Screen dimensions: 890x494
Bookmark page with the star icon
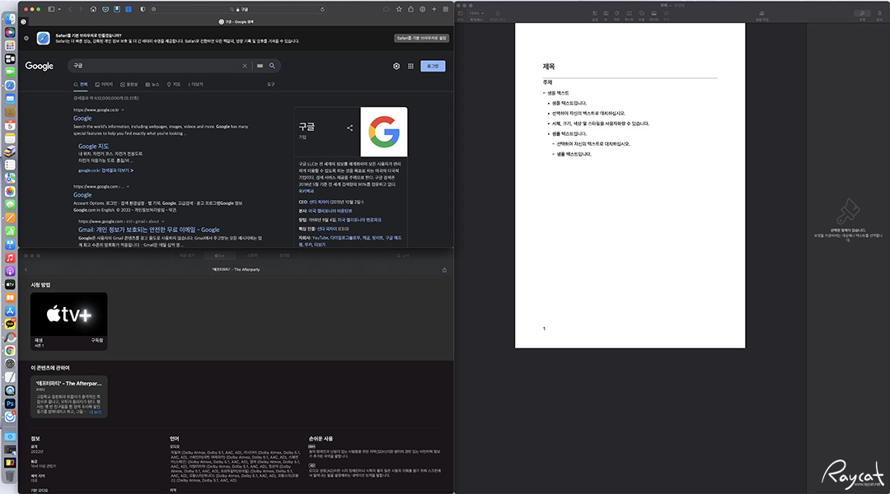[399, 9]
